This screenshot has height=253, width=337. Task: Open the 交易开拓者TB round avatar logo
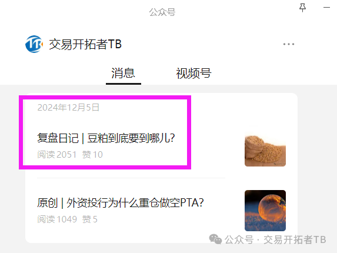34,44
